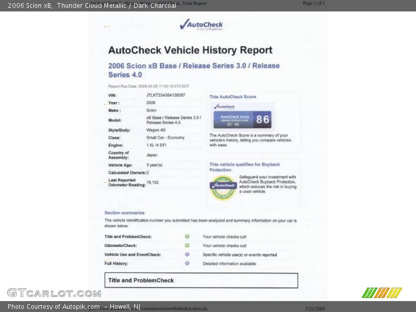Image resolution: width=416 pixels, height=312 pixels.
Task: Click the striped color logo bottom right
Action: pos(382,293)
